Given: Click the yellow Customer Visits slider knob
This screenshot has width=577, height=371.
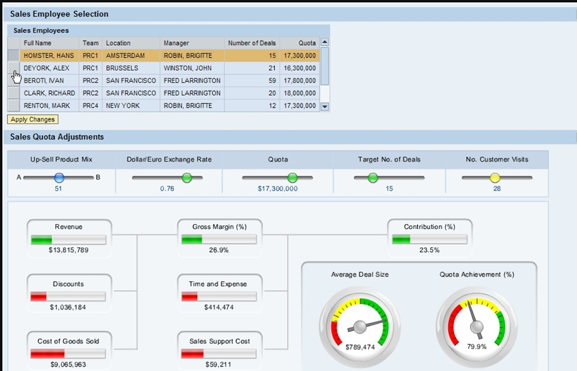Looking at the screenshot, I should click(495, 178).
